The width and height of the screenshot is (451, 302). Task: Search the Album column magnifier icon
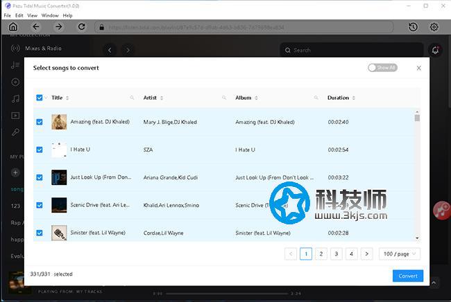[x=316, y=98]
